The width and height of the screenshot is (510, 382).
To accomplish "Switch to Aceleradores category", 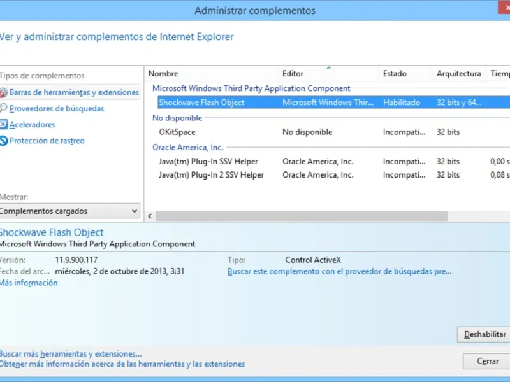I will pos(33,125).
